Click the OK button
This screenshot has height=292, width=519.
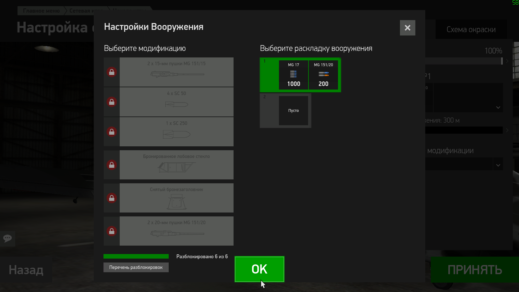tap(259, 269)
